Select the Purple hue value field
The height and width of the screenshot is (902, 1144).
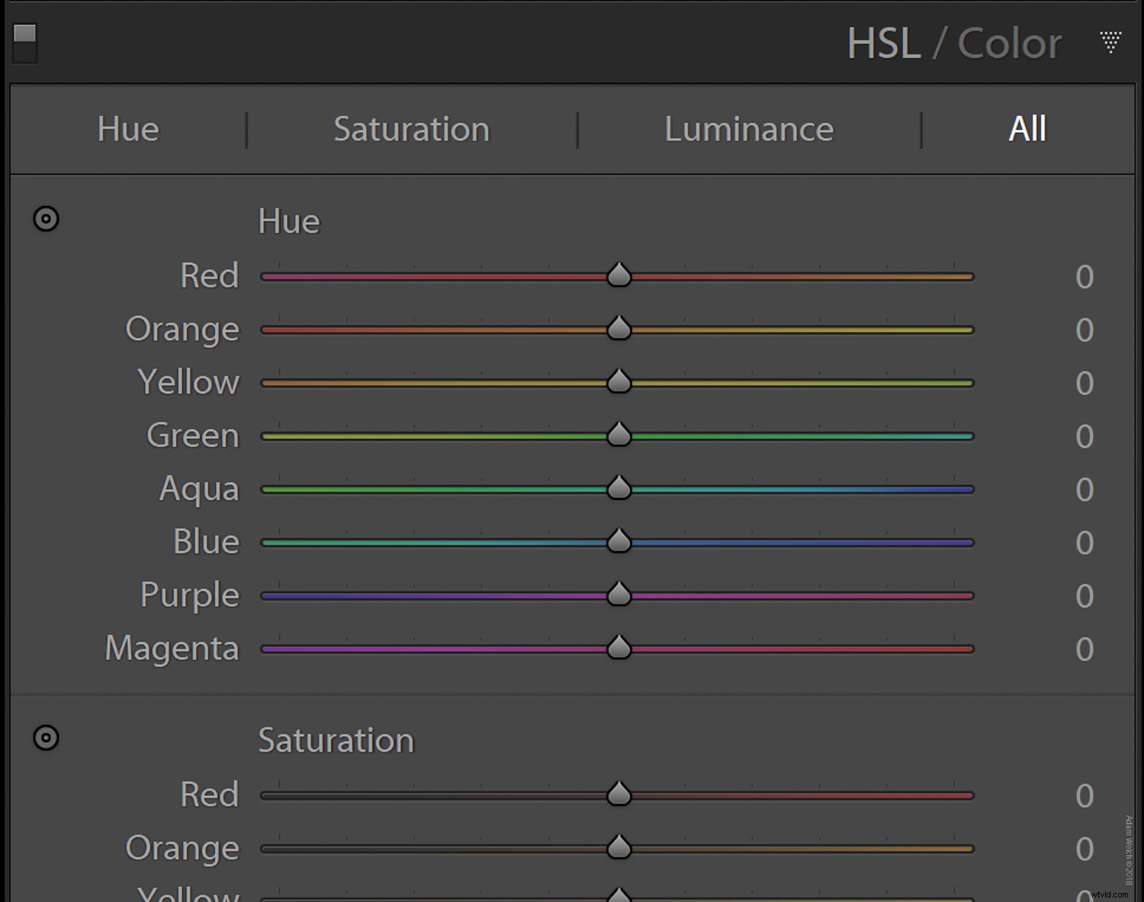coord(1084,596)
